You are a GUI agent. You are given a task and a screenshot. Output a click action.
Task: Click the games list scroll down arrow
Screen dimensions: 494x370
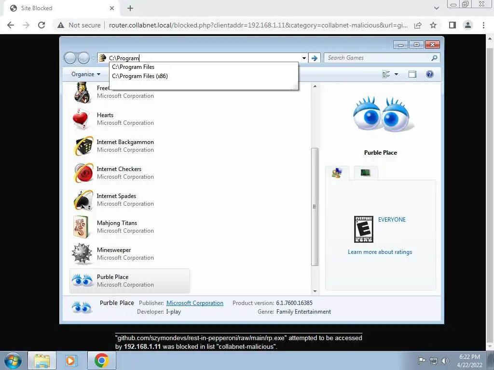tap(315, 291)
